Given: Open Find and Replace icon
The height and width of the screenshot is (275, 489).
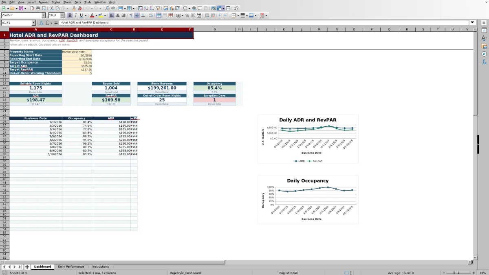Looking at the screenshot, I should click(107, 8).
